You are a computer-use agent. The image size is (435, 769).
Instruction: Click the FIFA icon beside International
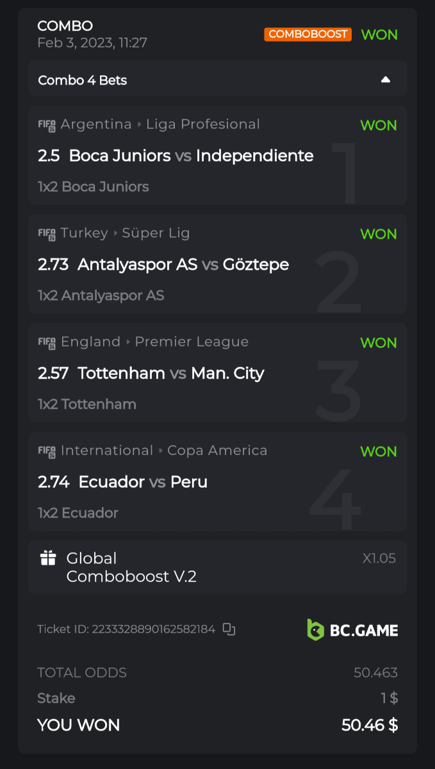(x=47, y=452)
